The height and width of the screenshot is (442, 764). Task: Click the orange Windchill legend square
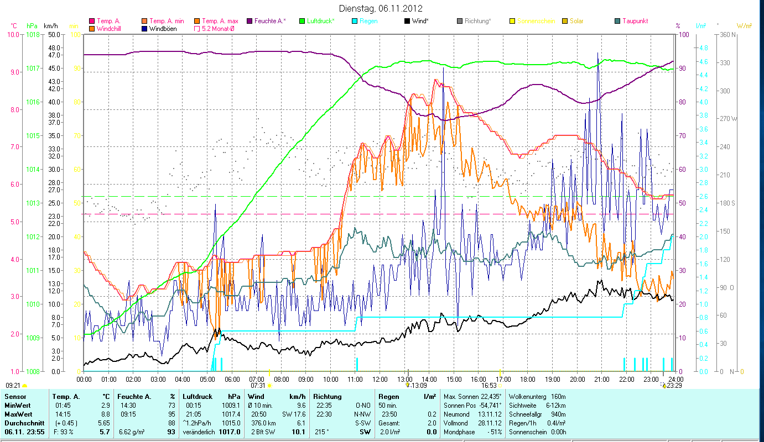pyautogui.click(x=92, y=28)
